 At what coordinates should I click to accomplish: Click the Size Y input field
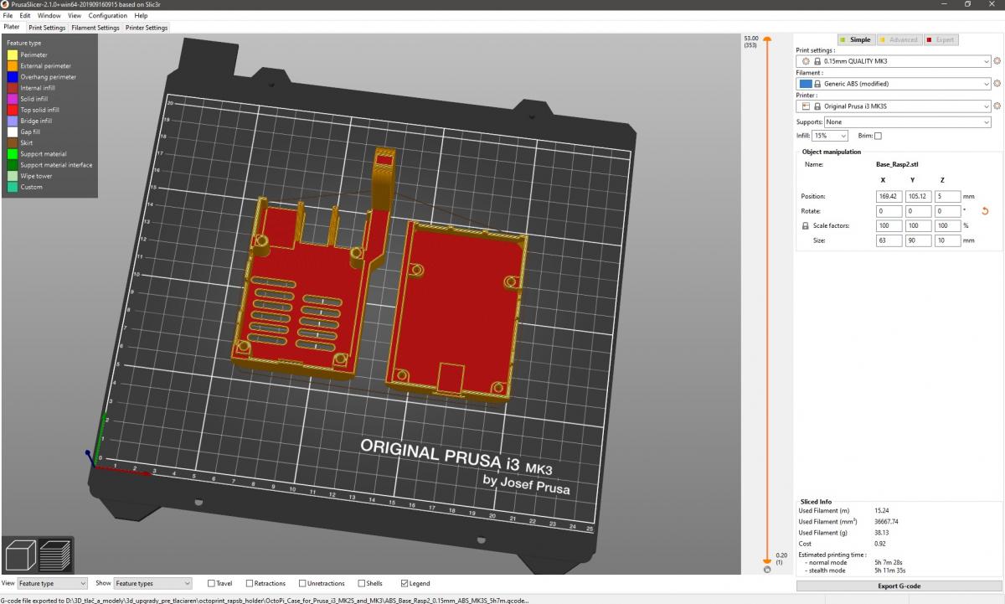pyautogui.click(x=919, y=240)
